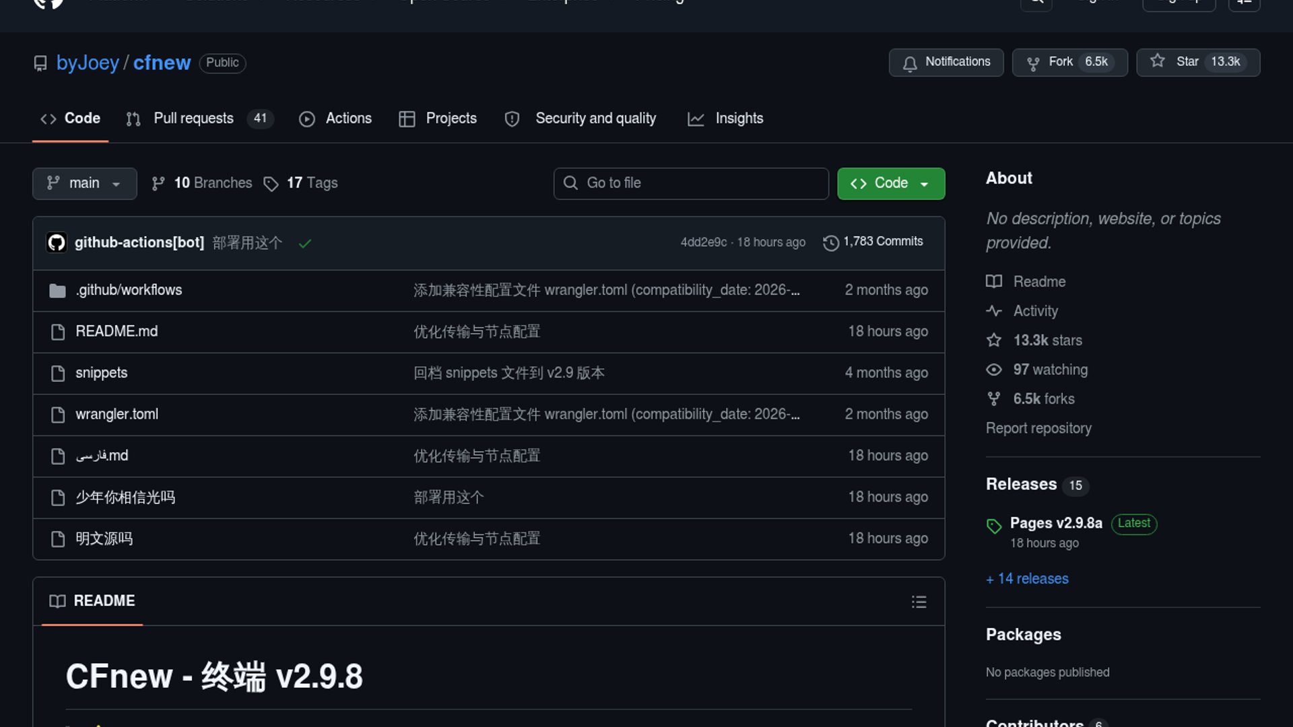Open the Readme link in About
1293x727 pixels.
click(1026, 281)
